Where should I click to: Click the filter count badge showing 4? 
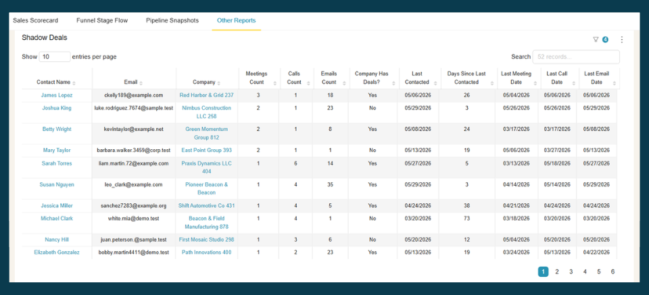pyautogui.click(x=605, y=40)
